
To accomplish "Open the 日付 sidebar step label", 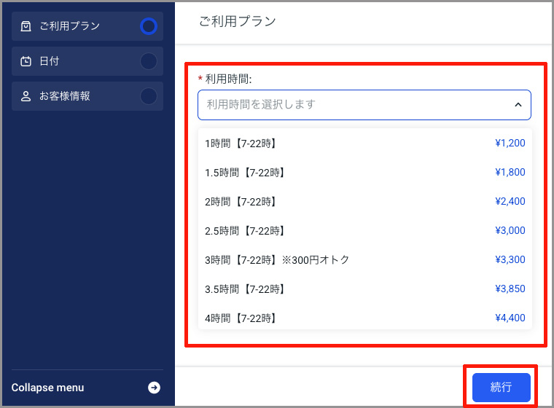I will [49, 61].
